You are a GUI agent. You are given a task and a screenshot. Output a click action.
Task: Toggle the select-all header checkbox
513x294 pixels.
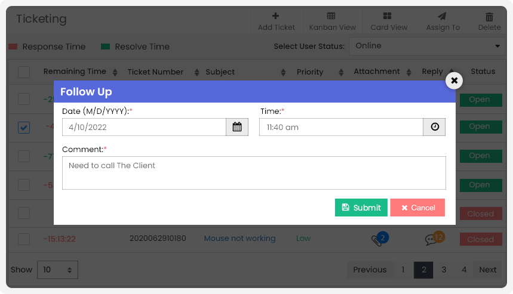24,72
